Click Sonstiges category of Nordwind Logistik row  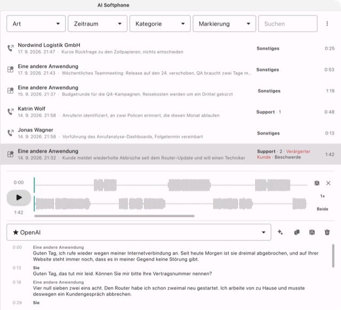point(268,49)
